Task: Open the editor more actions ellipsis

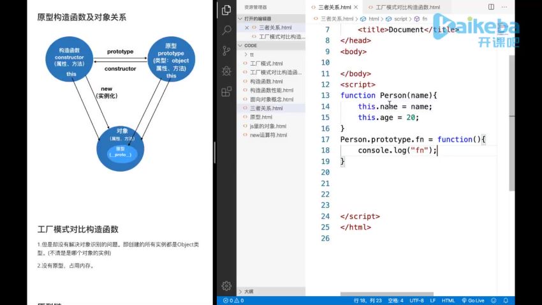Action: pos(504,7)
